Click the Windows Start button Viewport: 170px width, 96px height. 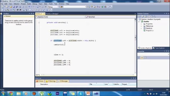coord(3,94)
